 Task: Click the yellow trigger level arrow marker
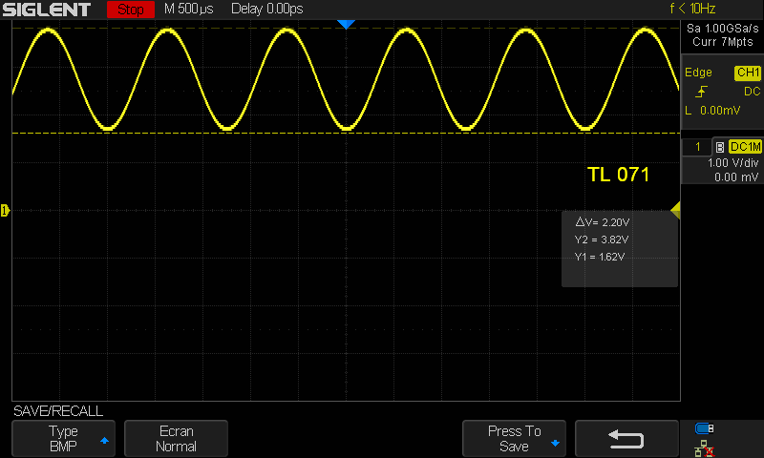(x=675, y=210)
